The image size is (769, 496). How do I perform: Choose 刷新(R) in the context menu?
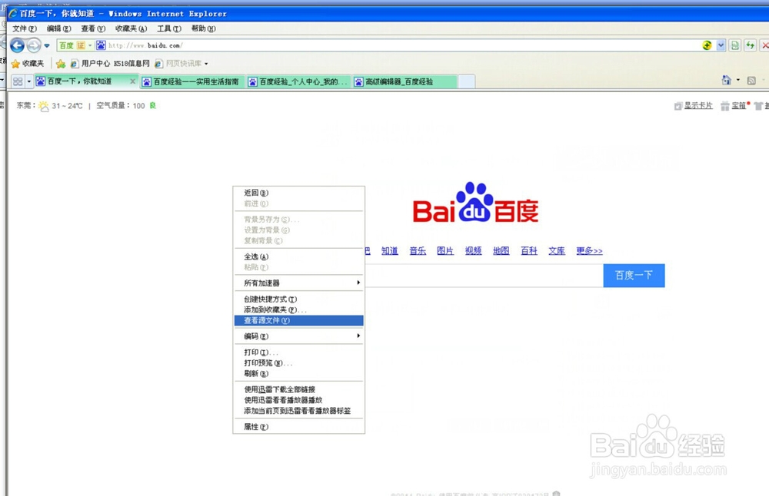point(298,374)
